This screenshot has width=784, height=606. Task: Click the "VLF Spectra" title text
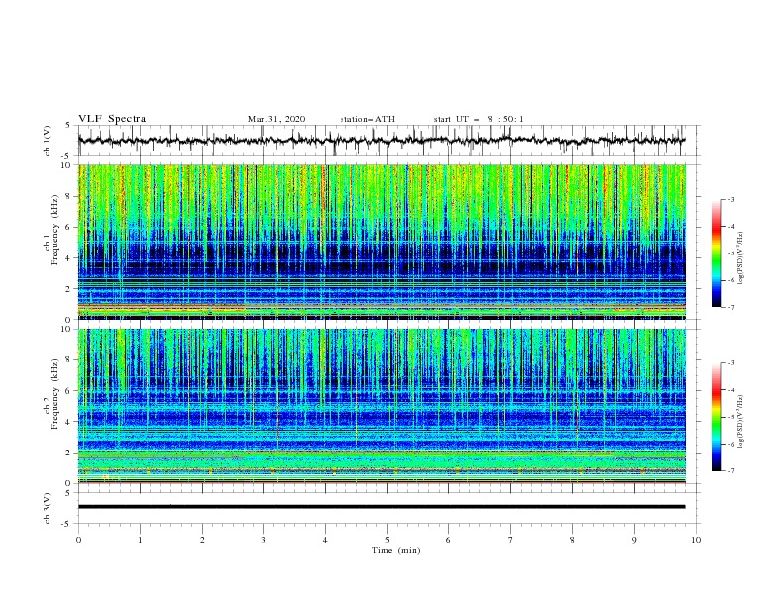point(112,119)
